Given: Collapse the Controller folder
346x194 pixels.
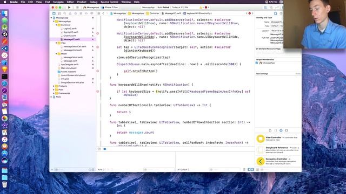Looking at the screenshot, I should coord(56,25).
